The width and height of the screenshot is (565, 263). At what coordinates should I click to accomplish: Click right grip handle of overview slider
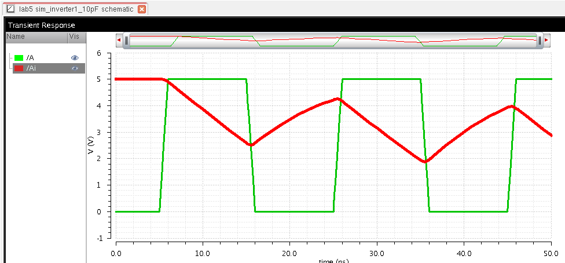coord(540,41)
